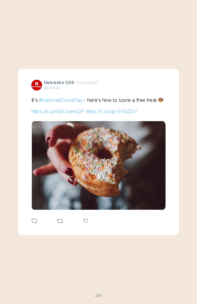Open the #NationalDonutDay hashtag
Image resolution: width=197 pixels, height=304 pixels.
(x=61, y=100)
